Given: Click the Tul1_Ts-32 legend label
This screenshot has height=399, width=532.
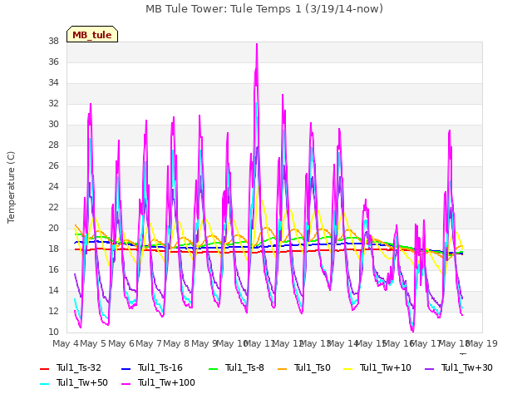Looking at the screenshot, I should coord(79,367).
